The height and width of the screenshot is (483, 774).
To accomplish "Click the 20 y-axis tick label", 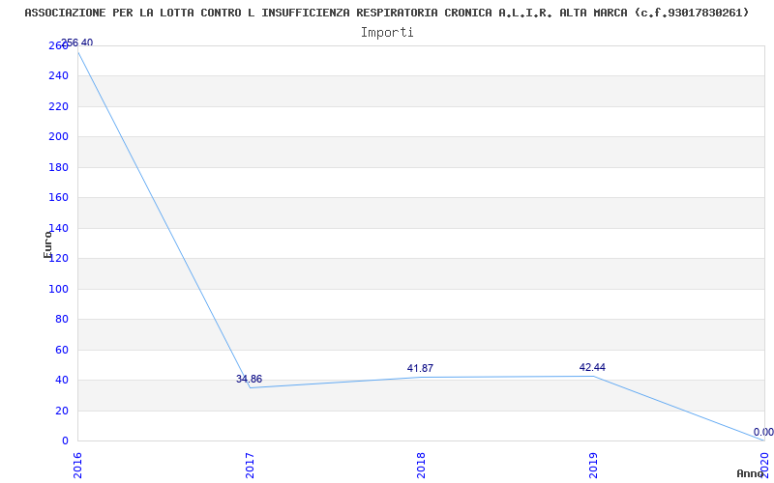I will click(x=62, y=411).
